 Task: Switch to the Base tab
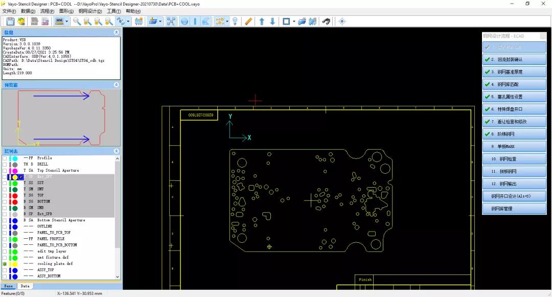coord(9,286)
